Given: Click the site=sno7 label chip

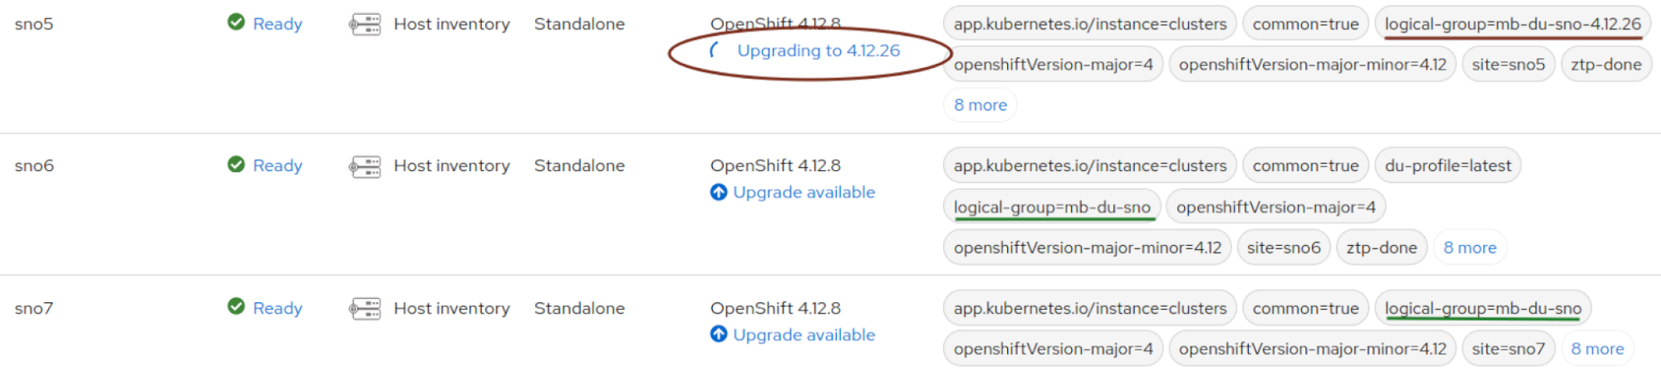Looking at the screenshot, I should coord(1507,349).
